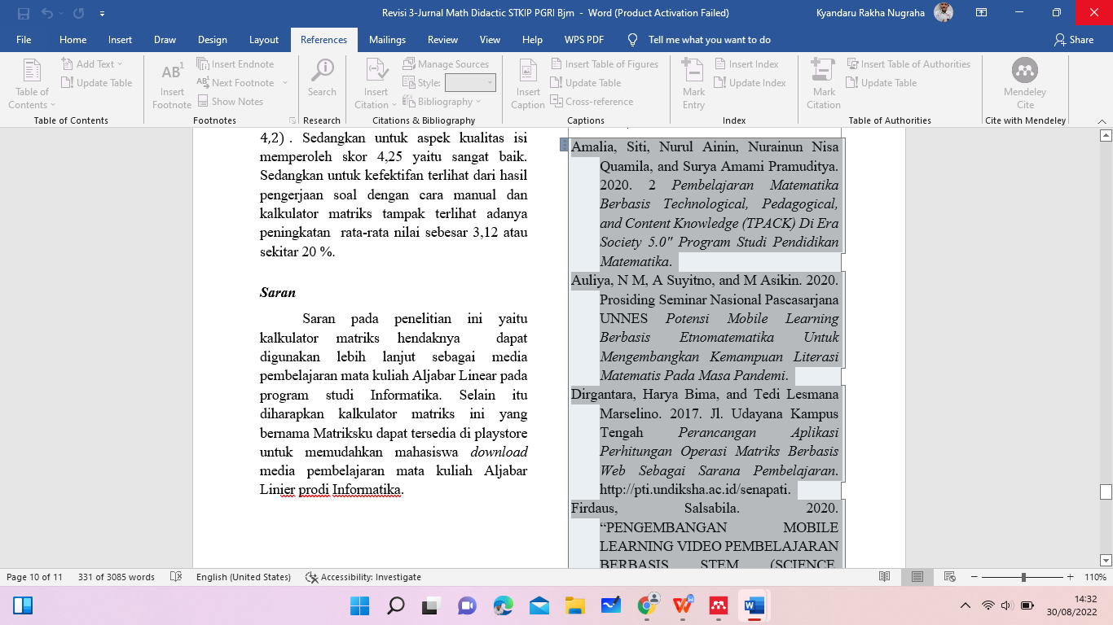Viewport: 1113px width, 625px height.
Task: Click Update Index
Action: (750, 83)
